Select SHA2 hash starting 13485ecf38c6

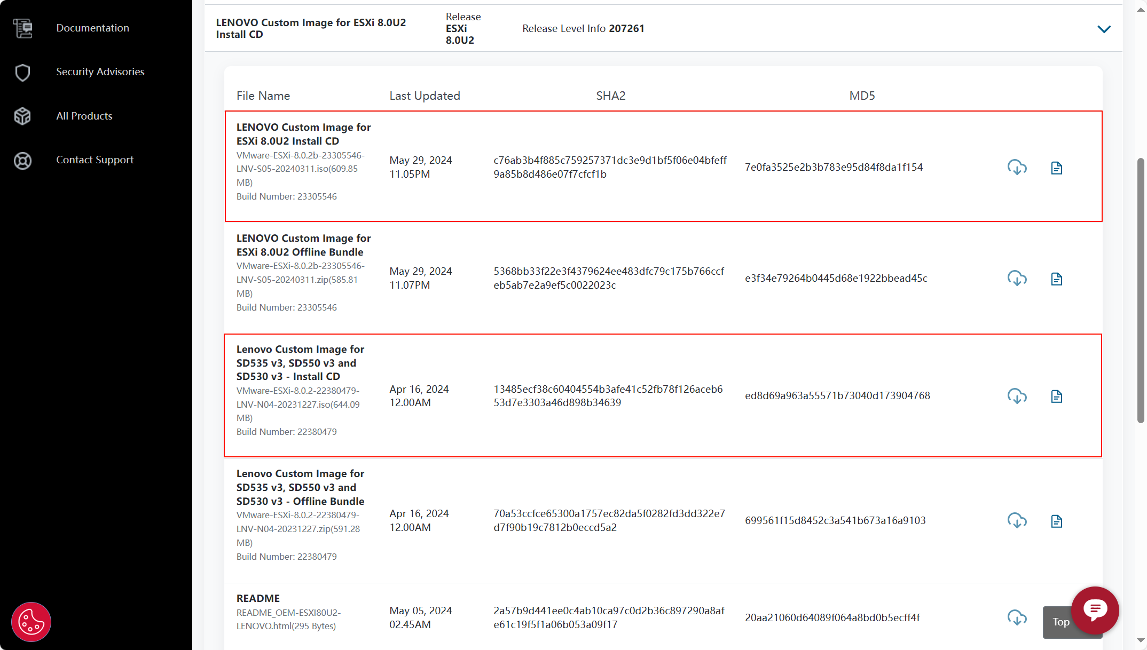point(608,395)
